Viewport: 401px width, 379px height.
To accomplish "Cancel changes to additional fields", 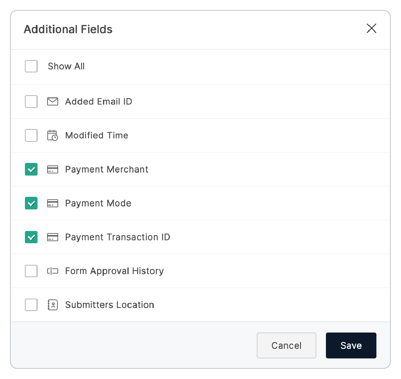I will [x=286, y=345].
